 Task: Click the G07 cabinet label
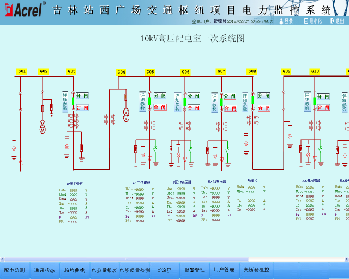tap(221, 71)
